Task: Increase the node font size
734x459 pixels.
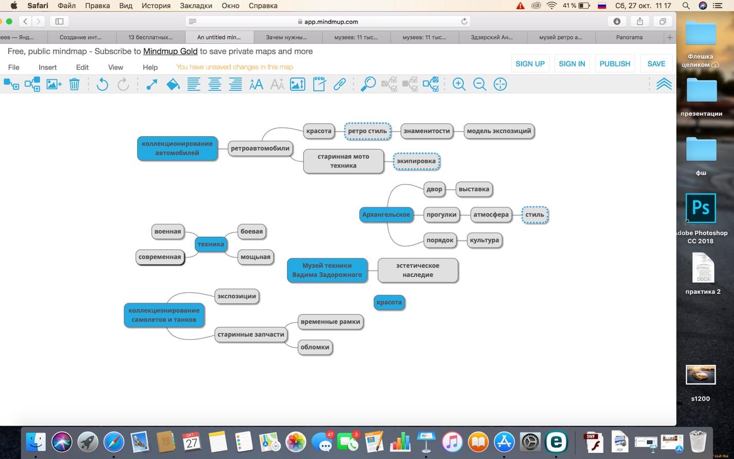Action: click(x=256, y=84)
